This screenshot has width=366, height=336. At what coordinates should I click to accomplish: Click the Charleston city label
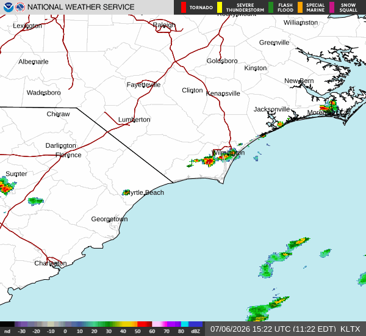tap(51, 263)
